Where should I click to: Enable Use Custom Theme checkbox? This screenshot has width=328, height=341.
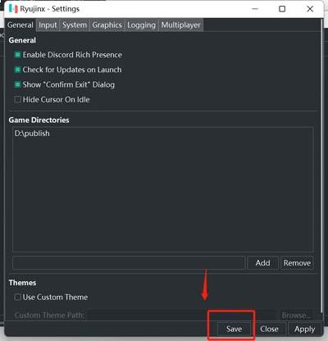[17, 297]
